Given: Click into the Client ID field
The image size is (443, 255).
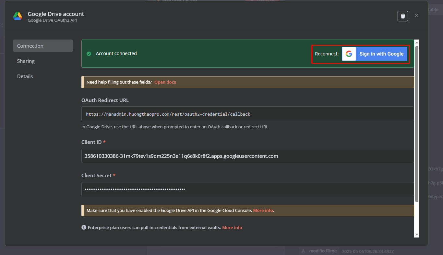Looking at the screenshot, I should tap(247, 156).
